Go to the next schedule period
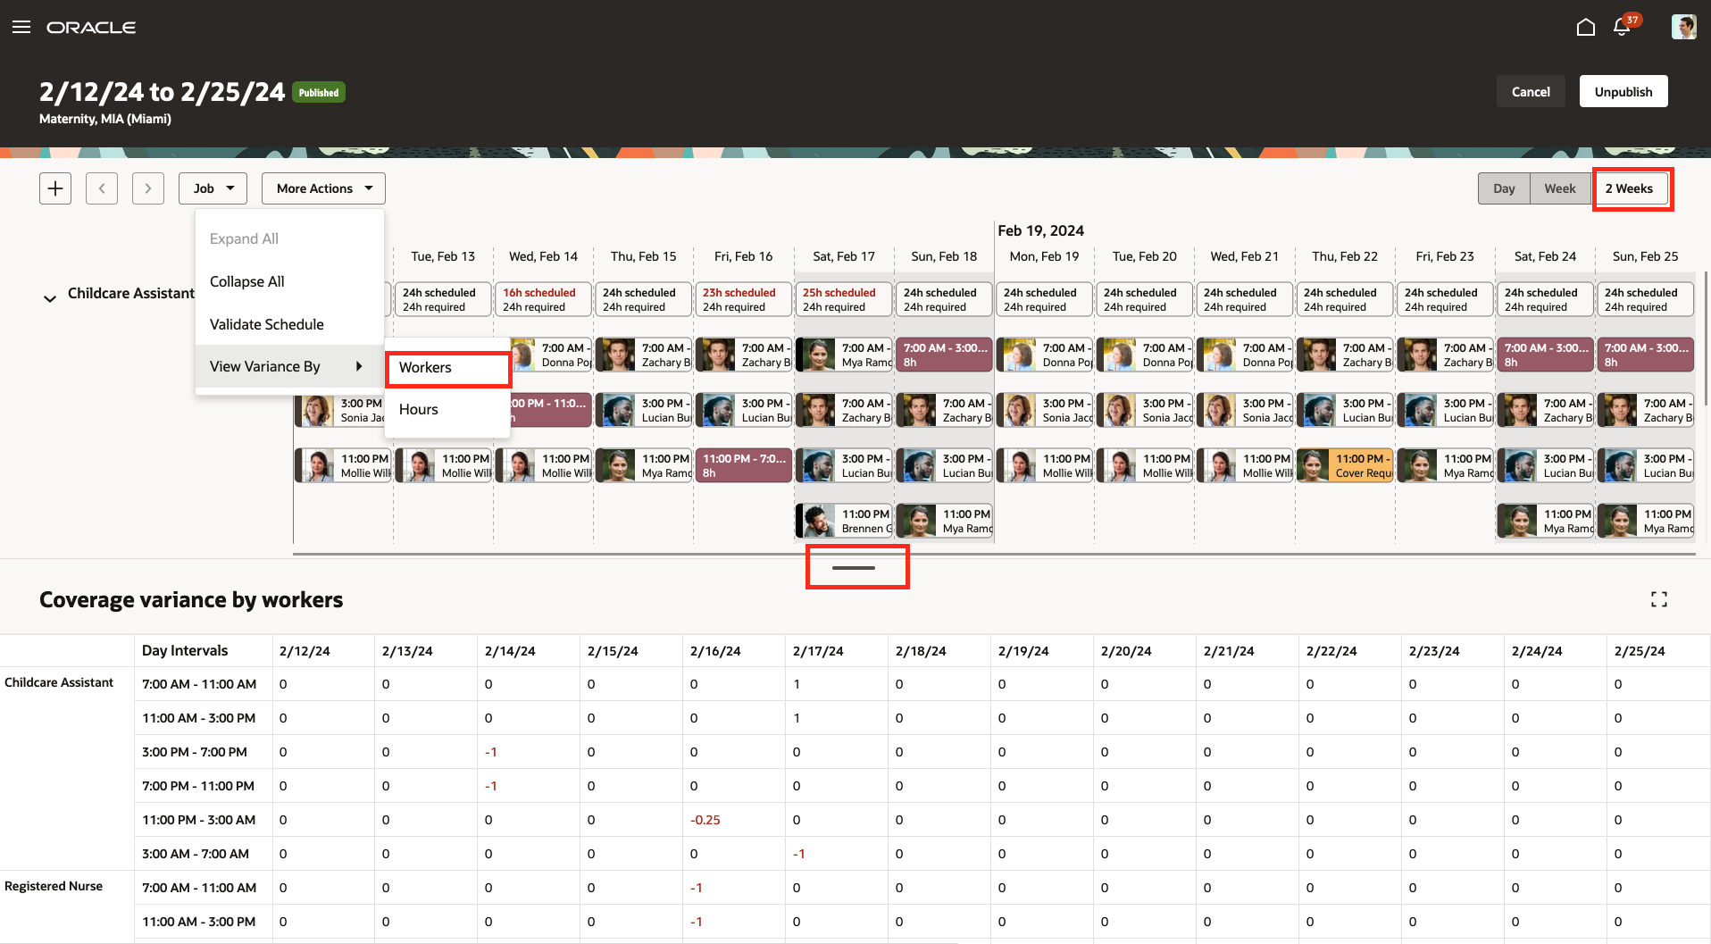1711x944 pixels. (x=148, y=188)
